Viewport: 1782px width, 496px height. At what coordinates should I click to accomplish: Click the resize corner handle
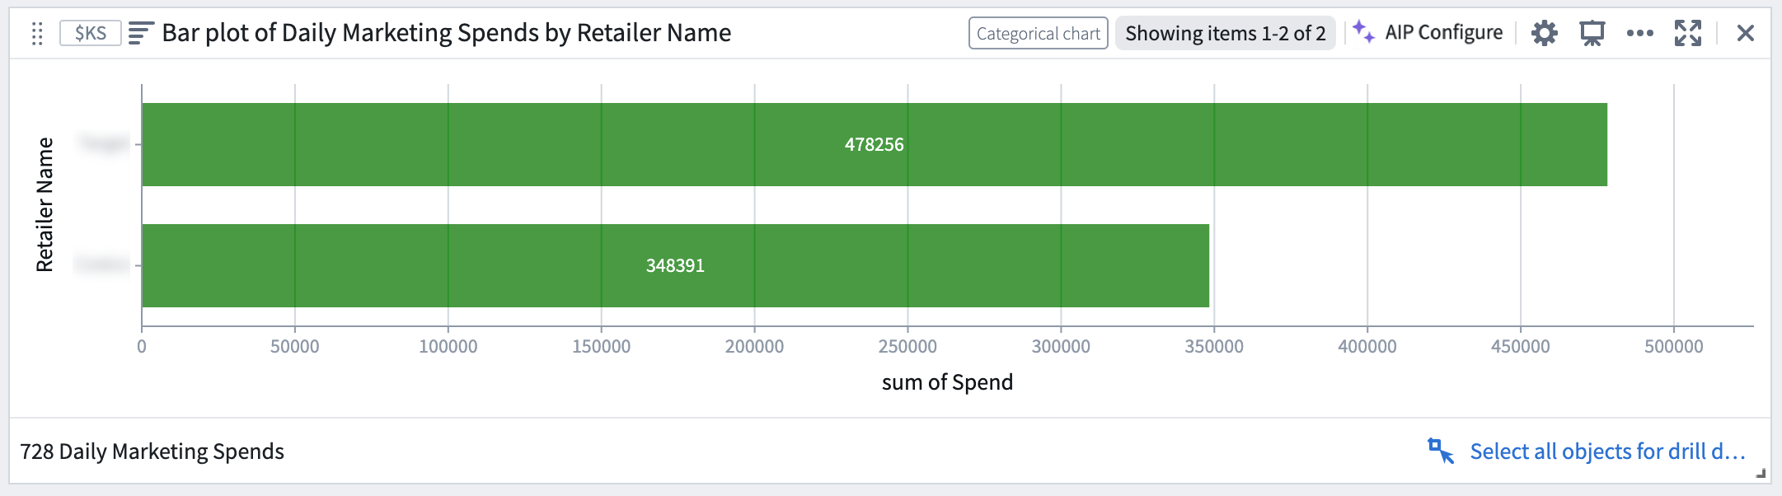pyautogui.click(x=1760, y=473)
